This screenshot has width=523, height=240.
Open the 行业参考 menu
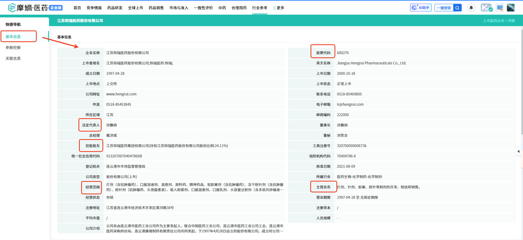coord(260,8)
